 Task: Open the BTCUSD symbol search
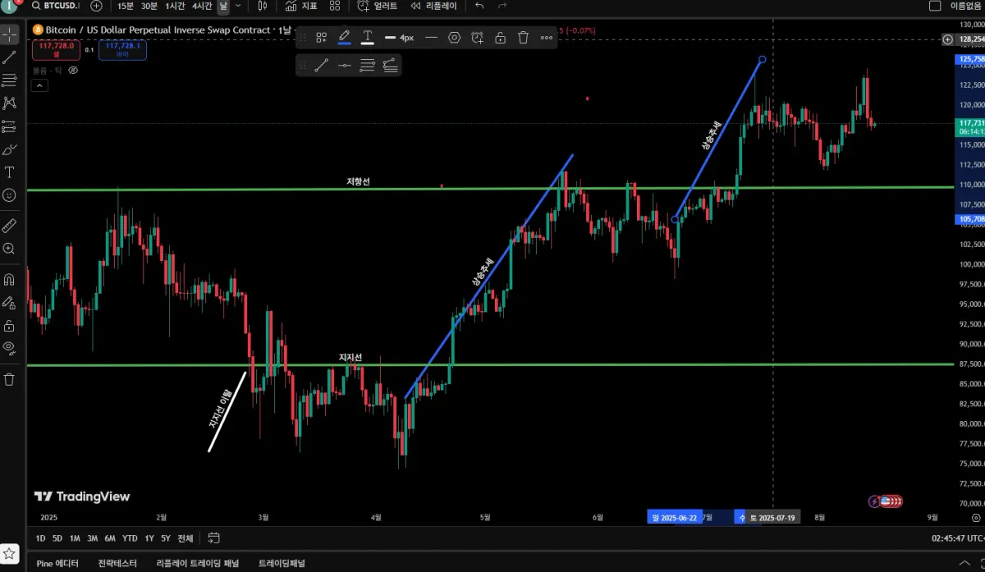56,6
